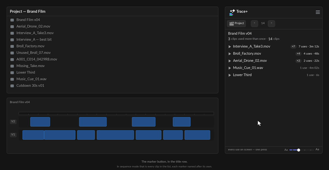Click the Trace+ logo icon
The width and height of the screenshot is (329, 170).
coord(232,12)
